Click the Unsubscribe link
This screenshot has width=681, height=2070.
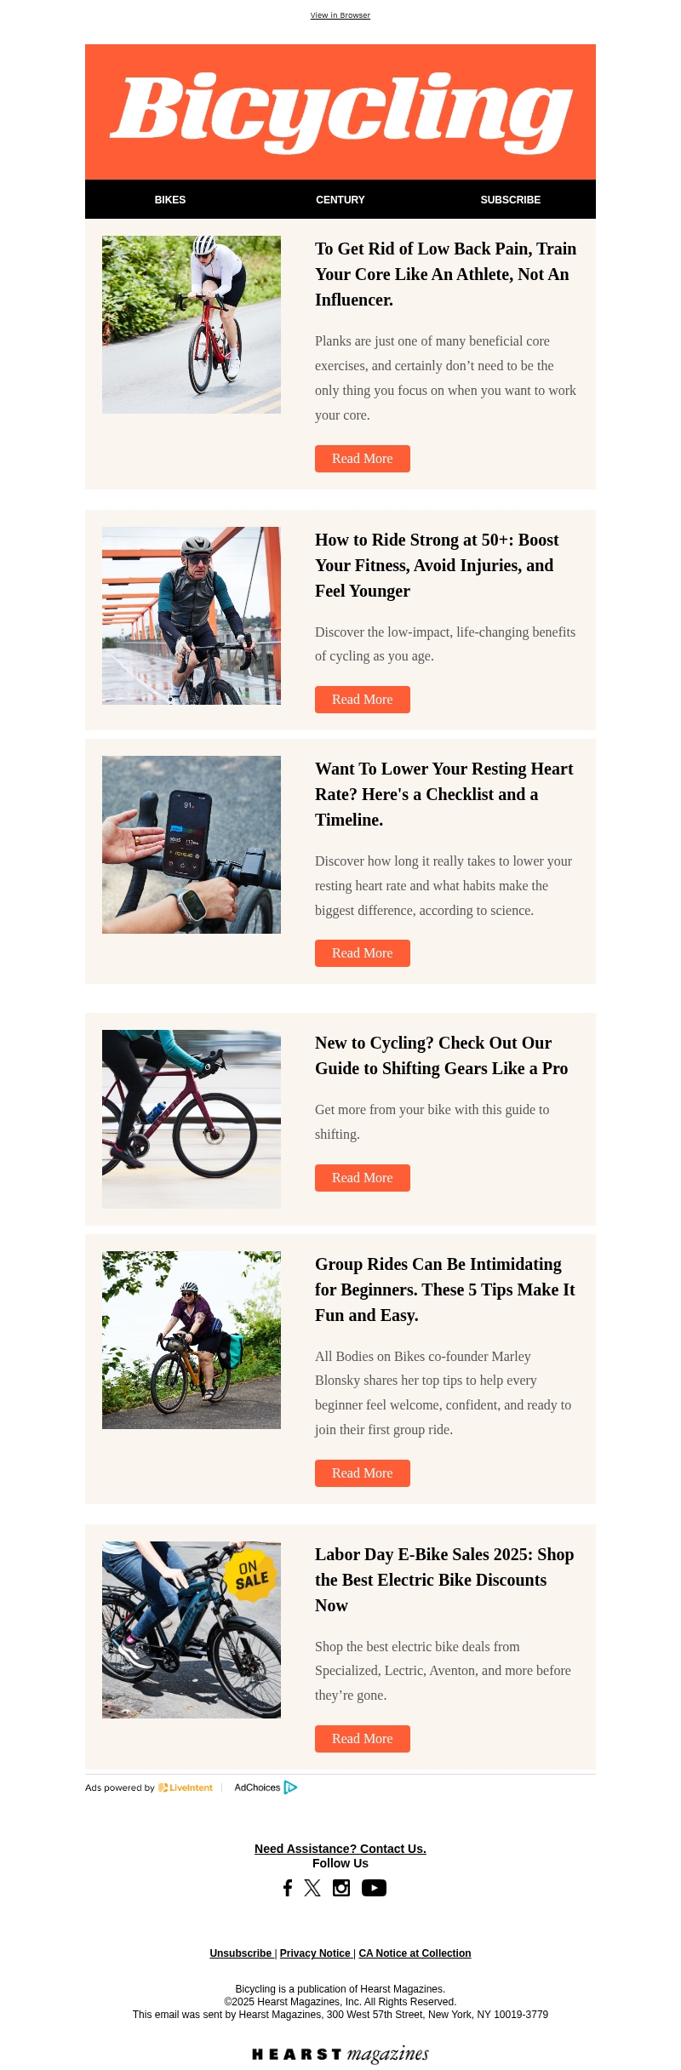(241, 1953)
